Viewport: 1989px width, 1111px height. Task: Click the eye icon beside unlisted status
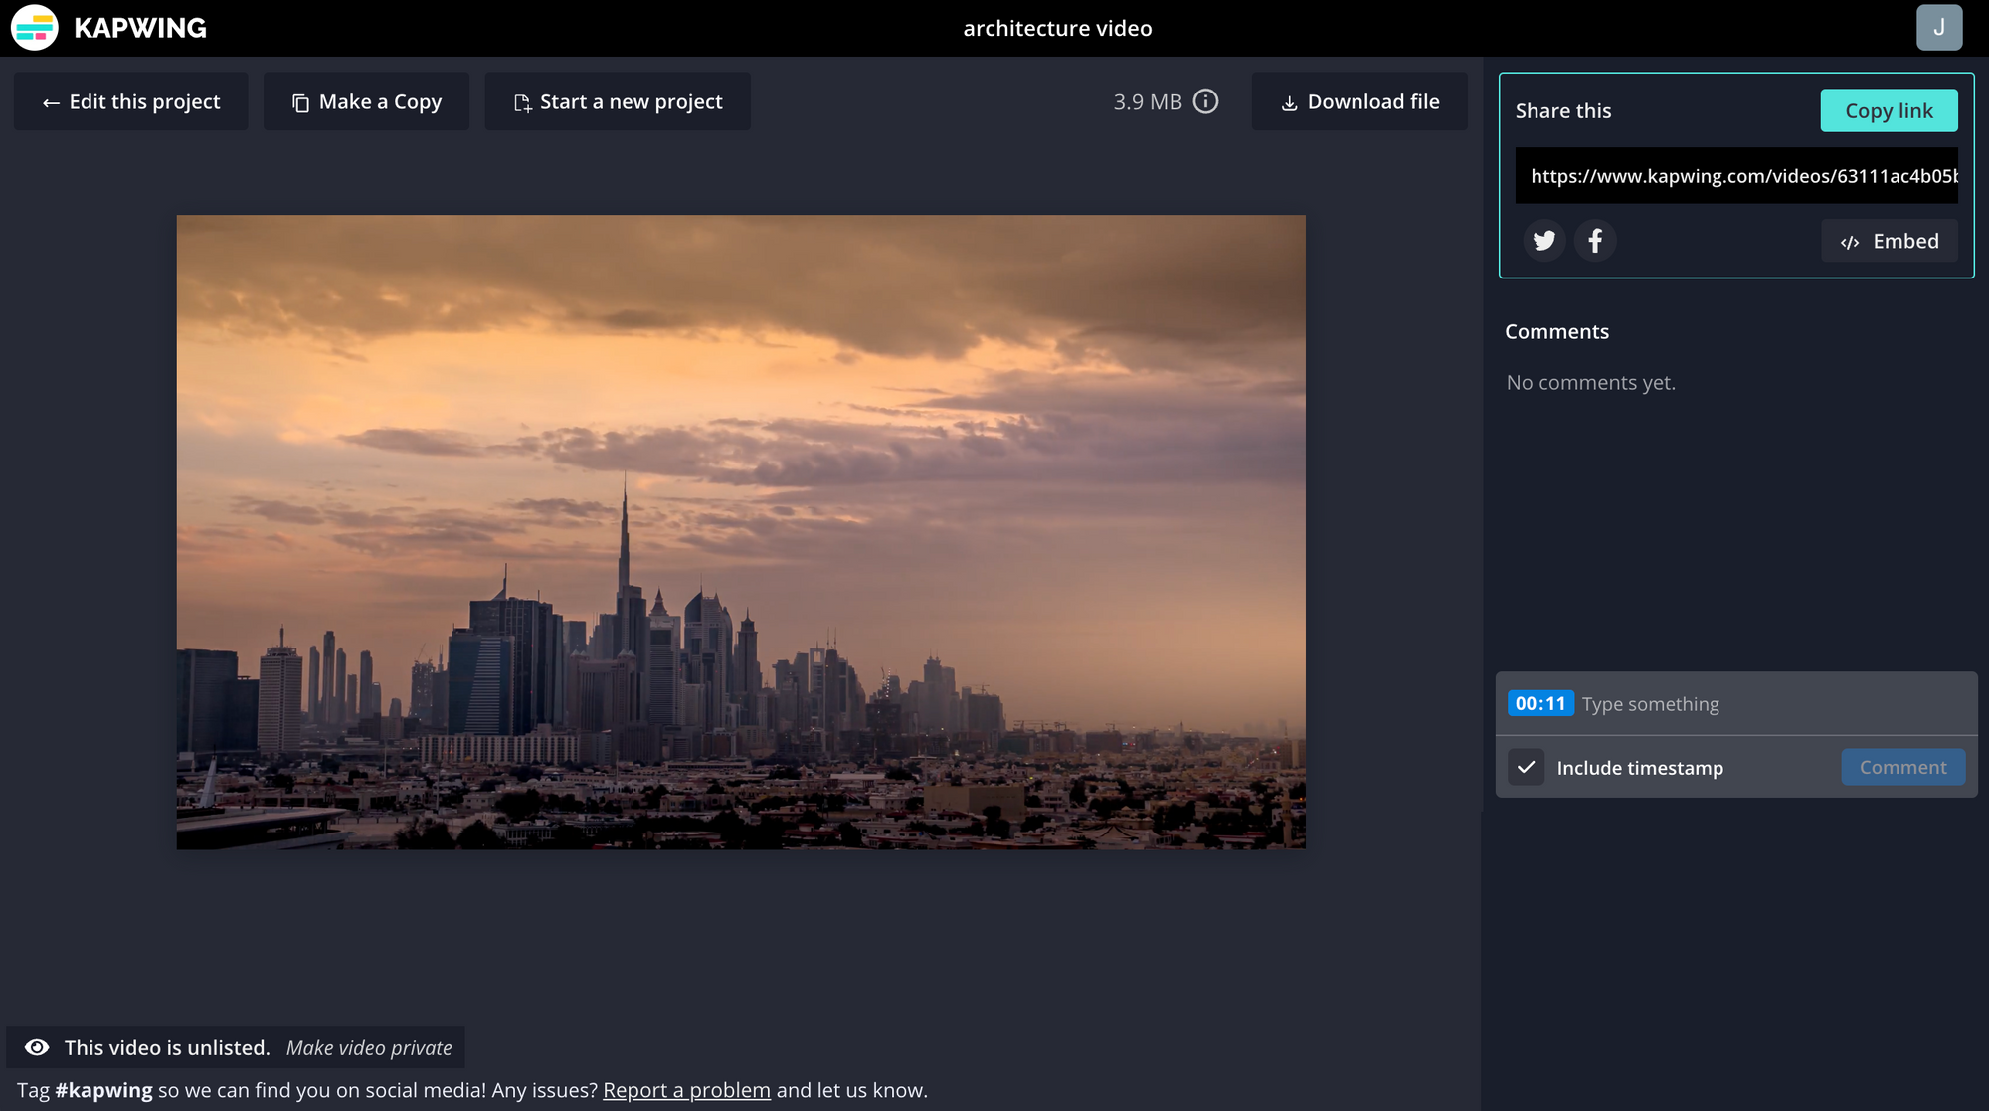37,1047
